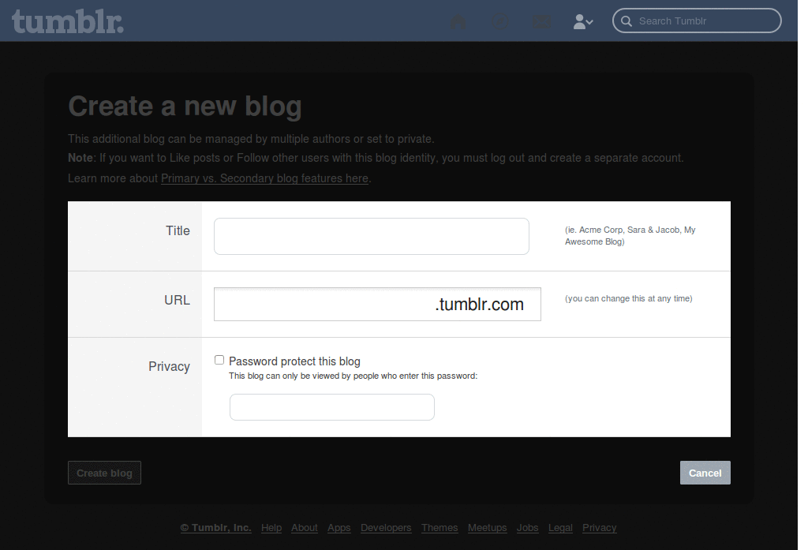This screenshot has width=808, height=550.
Task: Open the About footer link
Action: click(304, 528)
